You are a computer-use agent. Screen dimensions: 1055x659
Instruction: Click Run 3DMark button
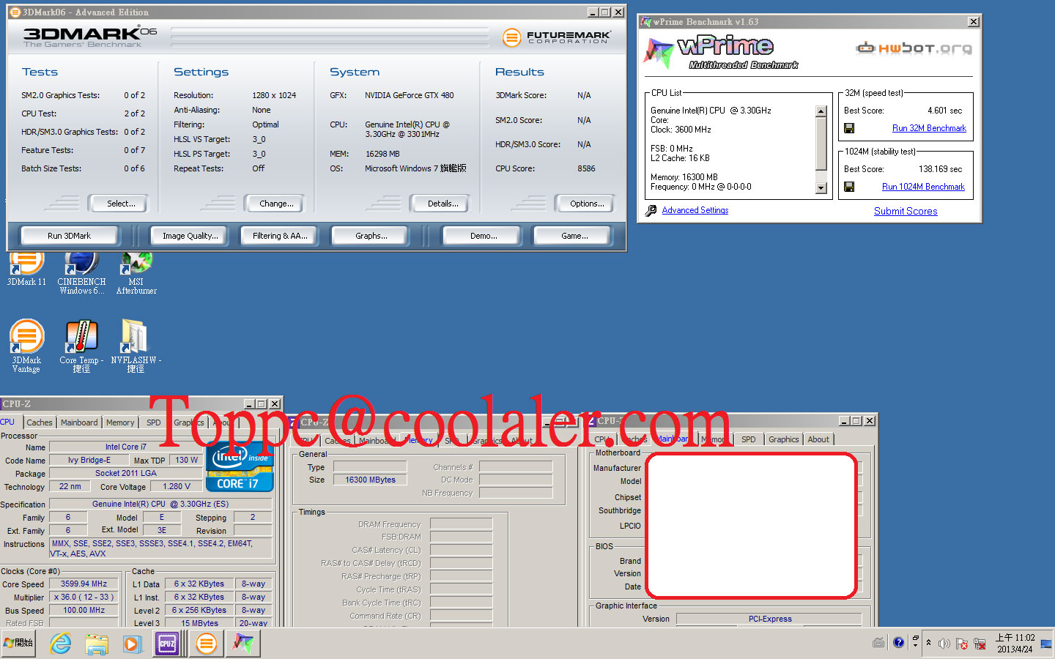pyautogui.click(x=70, y=236)
